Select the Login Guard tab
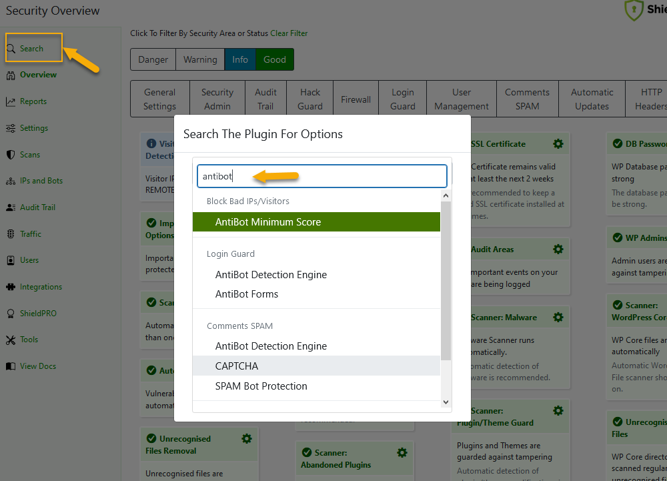 [402, 99]
